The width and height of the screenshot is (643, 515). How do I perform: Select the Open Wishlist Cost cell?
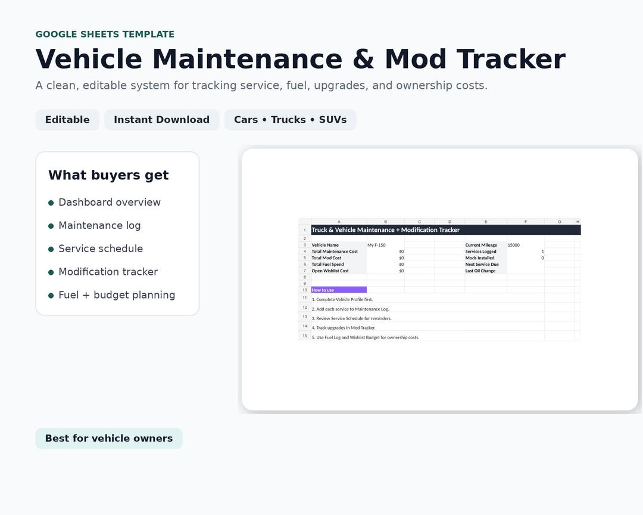[x=339, y=271]
